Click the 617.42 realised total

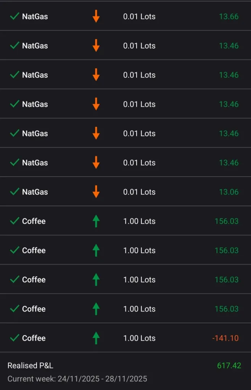tap(229, 366)
